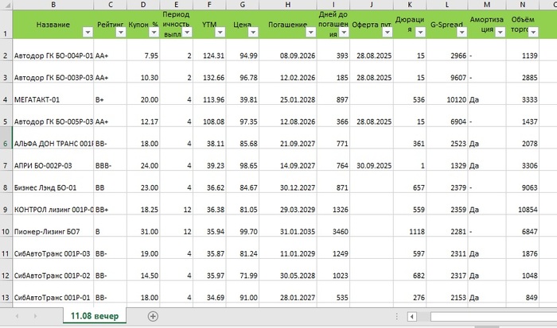Select column H header
557x328 pixels.
click(285, 5)
